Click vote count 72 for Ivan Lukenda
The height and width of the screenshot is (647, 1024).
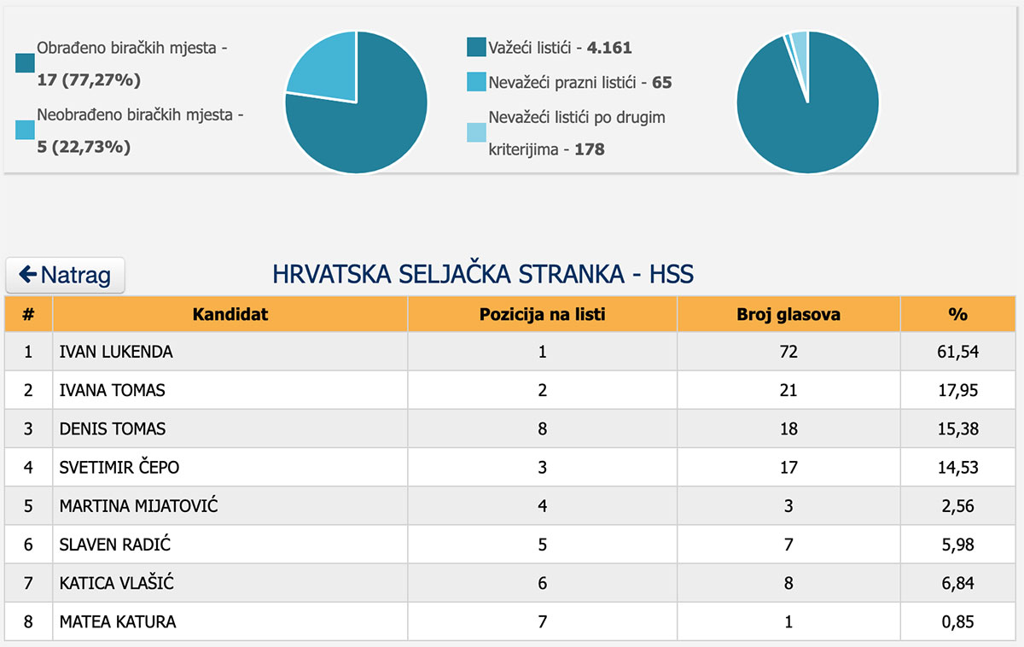pyautogui.click(x=788, y=352)
